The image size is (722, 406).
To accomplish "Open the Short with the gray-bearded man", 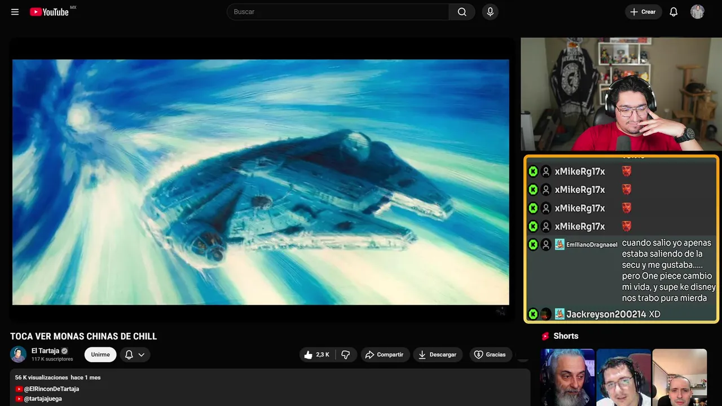I will [567, 377].
